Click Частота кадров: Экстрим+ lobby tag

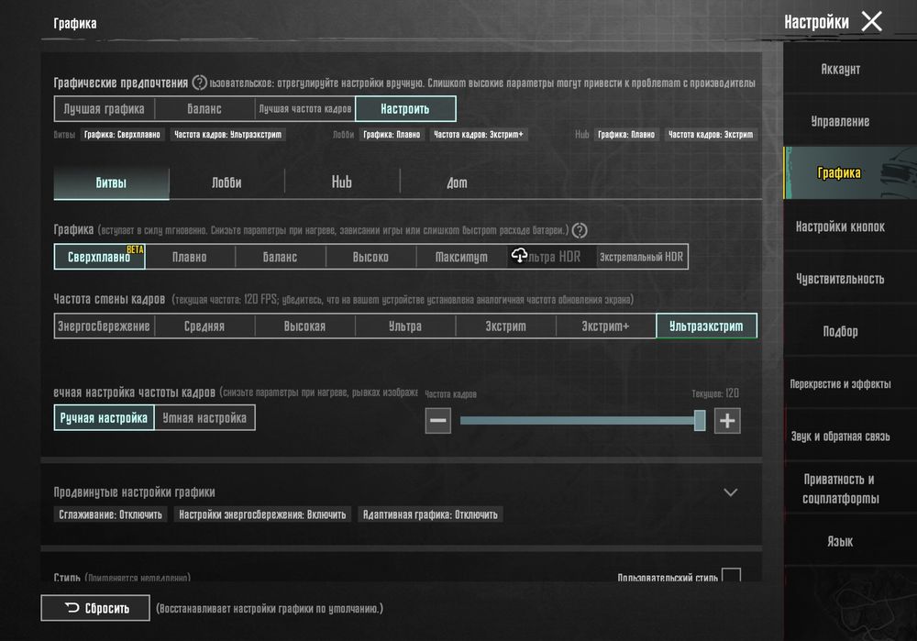(479, 135)
